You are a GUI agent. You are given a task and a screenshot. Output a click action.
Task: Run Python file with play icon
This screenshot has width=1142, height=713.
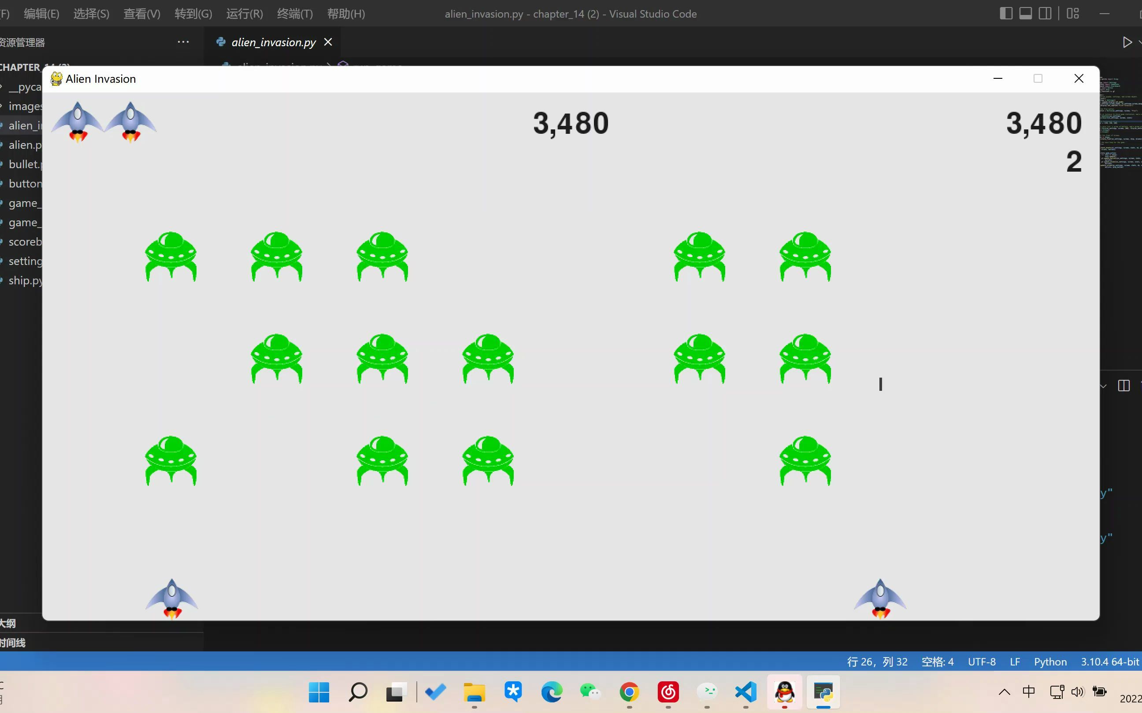1127,42
